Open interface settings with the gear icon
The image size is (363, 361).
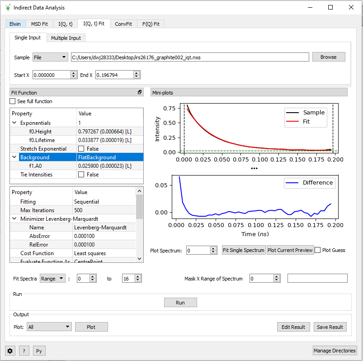point(9,351)
